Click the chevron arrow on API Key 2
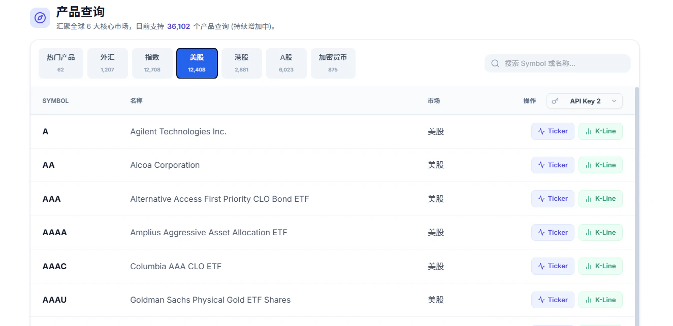The image size is (673, 326). [x=614, y=101]
